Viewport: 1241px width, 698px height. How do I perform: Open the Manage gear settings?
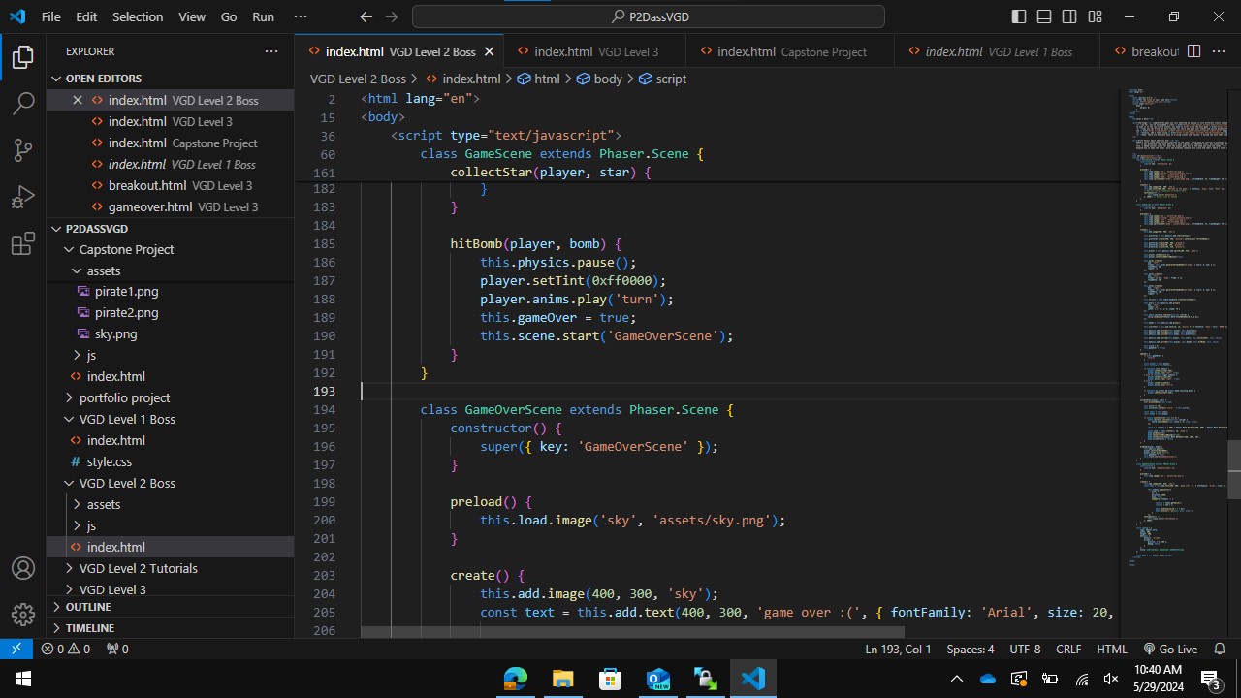click(23, 615)
